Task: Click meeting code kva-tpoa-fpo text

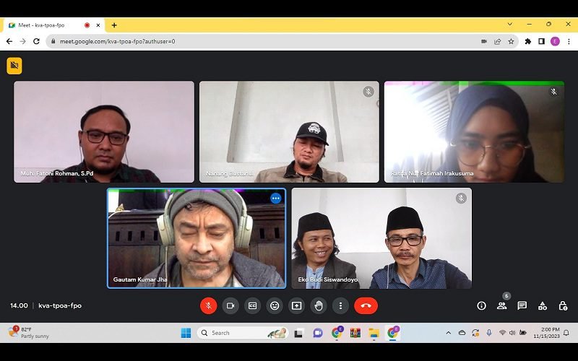Action: tap(60, 305)
